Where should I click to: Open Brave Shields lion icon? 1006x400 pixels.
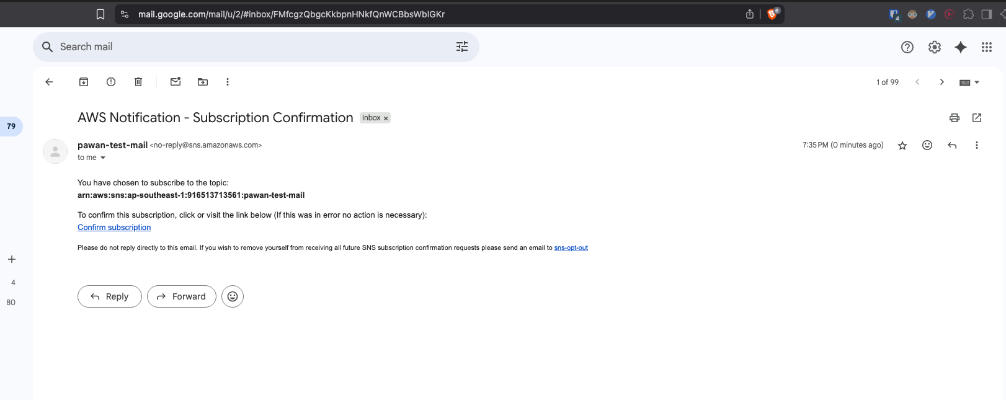point(773,14)
